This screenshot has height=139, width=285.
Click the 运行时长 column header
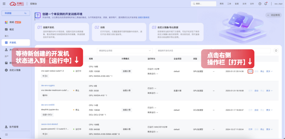tap(151, 59)
